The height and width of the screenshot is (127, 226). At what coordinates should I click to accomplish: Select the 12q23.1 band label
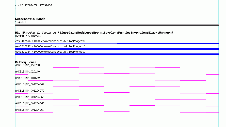point(21,22)
